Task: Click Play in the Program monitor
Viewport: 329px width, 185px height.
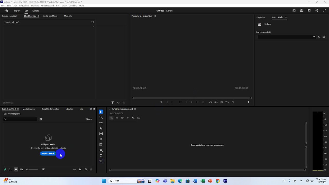Action: (x=191, y=102)
